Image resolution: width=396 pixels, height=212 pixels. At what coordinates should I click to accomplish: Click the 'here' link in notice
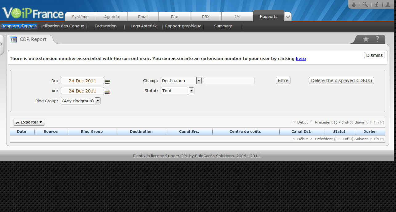301,58
